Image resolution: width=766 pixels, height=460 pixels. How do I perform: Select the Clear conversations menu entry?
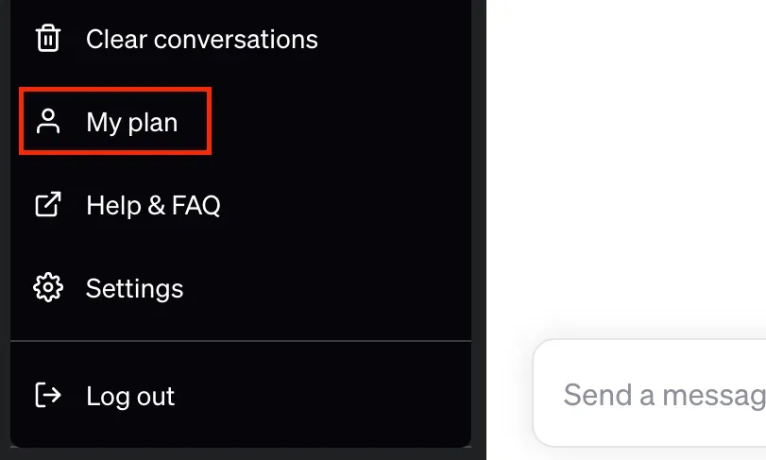(x=240, y=39)
